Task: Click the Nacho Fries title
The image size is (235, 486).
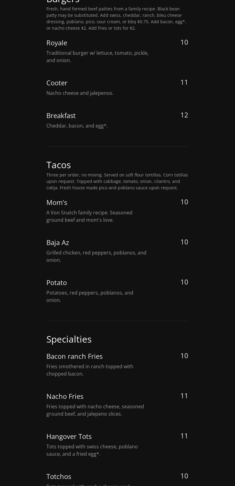Action: (65, 396)
